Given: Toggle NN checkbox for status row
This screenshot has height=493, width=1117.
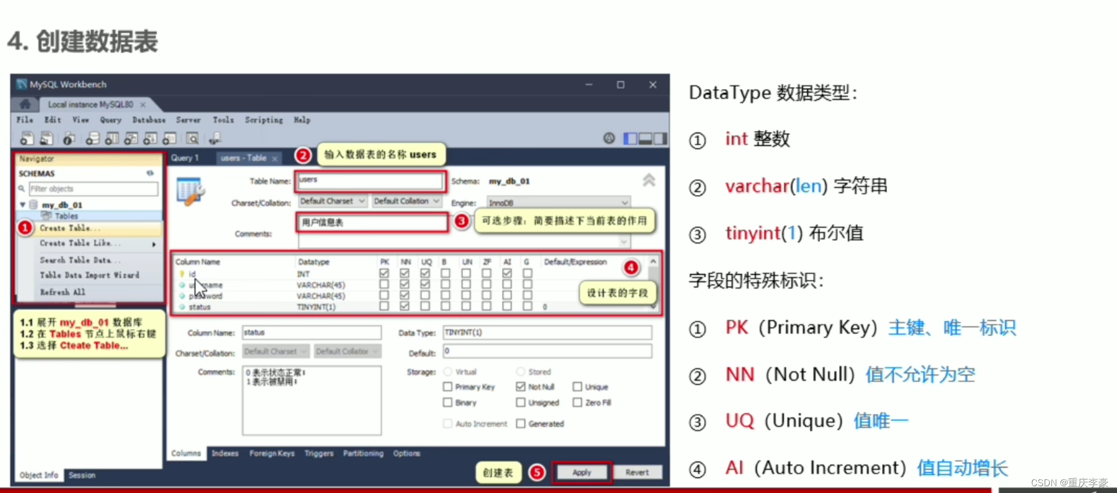Looking at the screenshot, I should coord(405,306).
